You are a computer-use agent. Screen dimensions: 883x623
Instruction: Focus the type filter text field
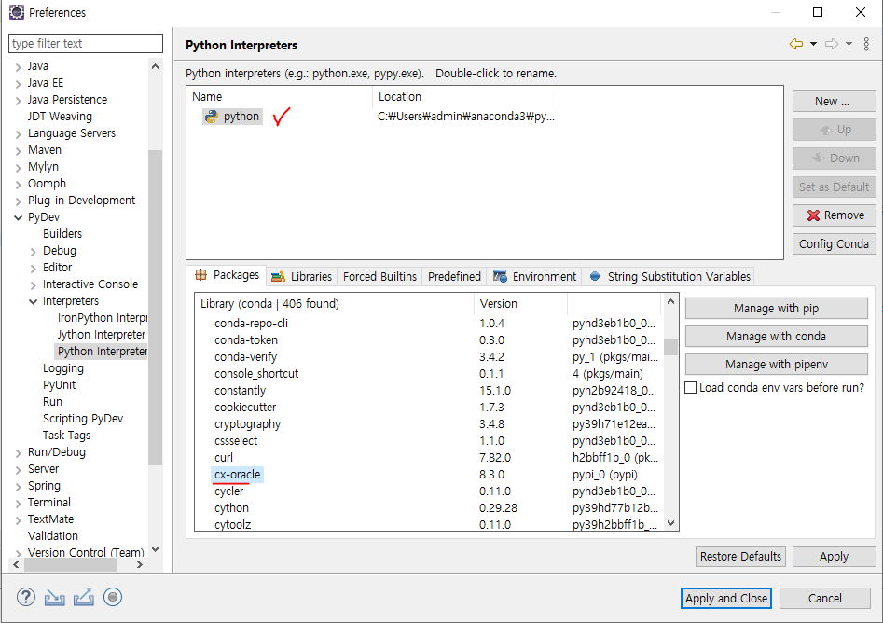[x=86, y=44]
